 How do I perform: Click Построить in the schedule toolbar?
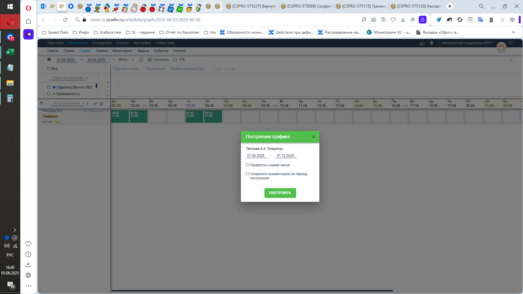point(159,60)
